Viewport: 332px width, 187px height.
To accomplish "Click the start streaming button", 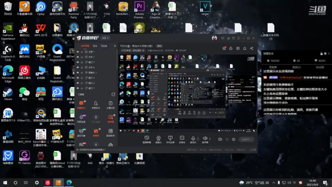I will coord(246,139).
